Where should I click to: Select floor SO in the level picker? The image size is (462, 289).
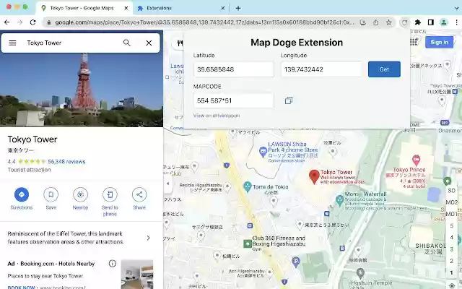point(451,191)
